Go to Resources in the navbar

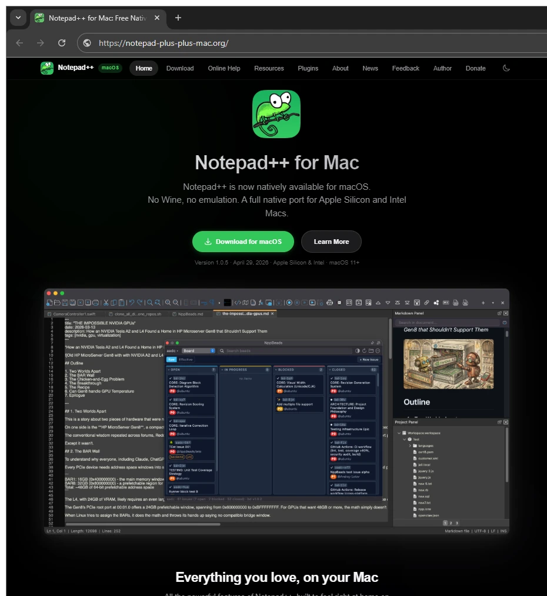pos(269,68)
